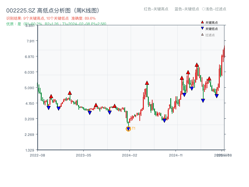Click the 4.150 y-axis price label
The image size is (249, 187).
coord(30,103)
